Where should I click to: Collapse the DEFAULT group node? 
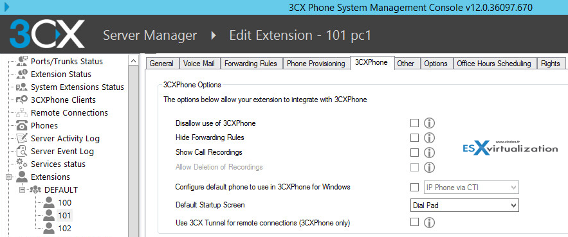(22, 189)
